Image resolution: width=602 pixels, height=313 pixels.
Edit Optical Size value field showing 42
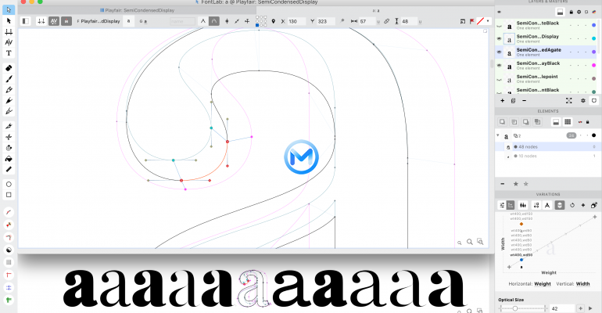(562, 308)
